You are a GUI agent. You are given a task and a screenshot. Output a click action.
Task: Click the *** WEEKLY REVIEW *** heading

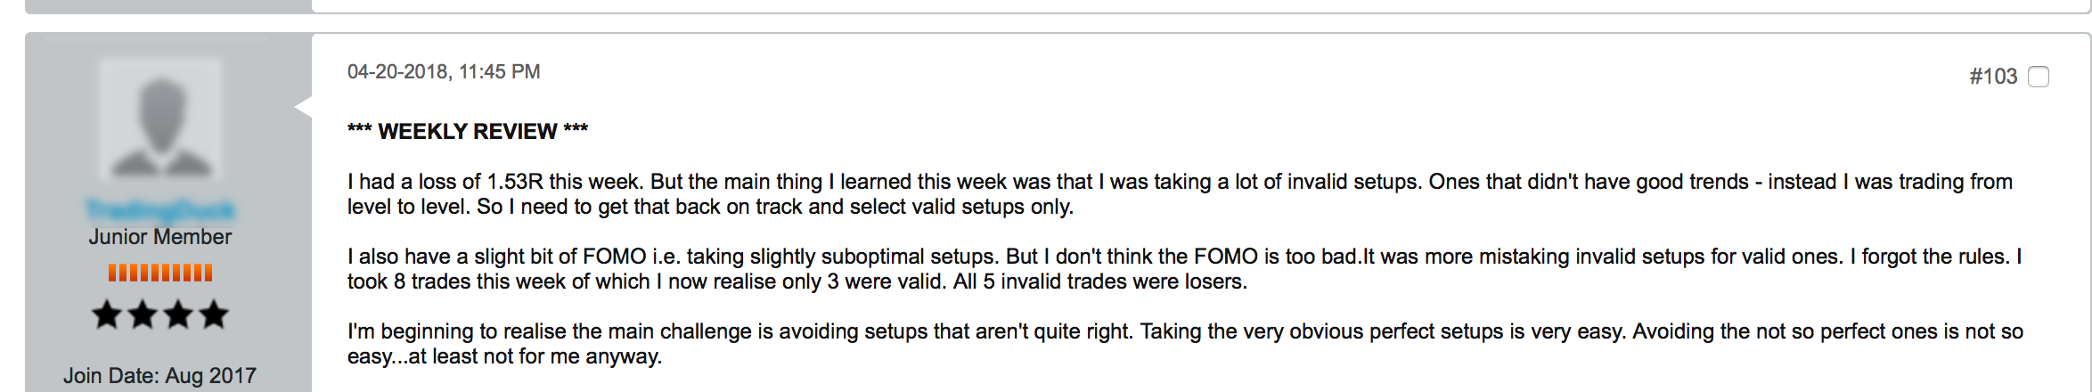click(x=468, y=132)
